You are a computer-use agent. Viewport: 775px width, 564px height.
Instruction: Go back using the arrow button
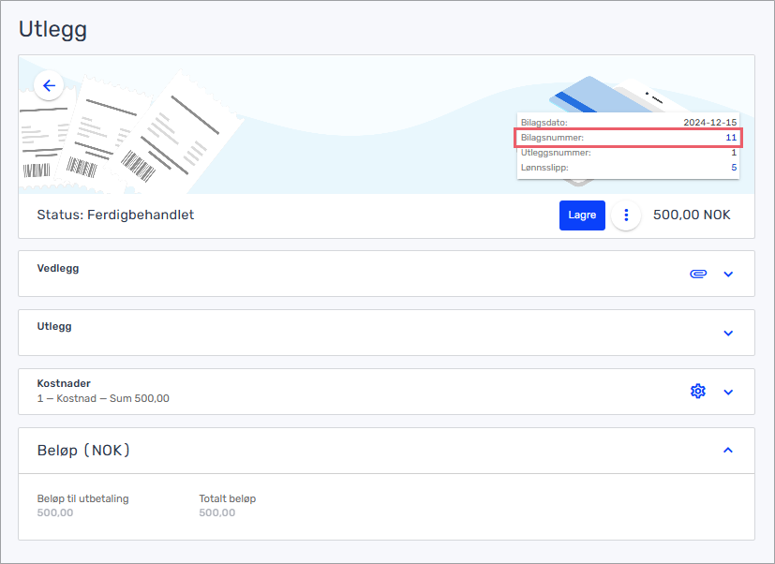pyautogui.click(x=49, y=86)
